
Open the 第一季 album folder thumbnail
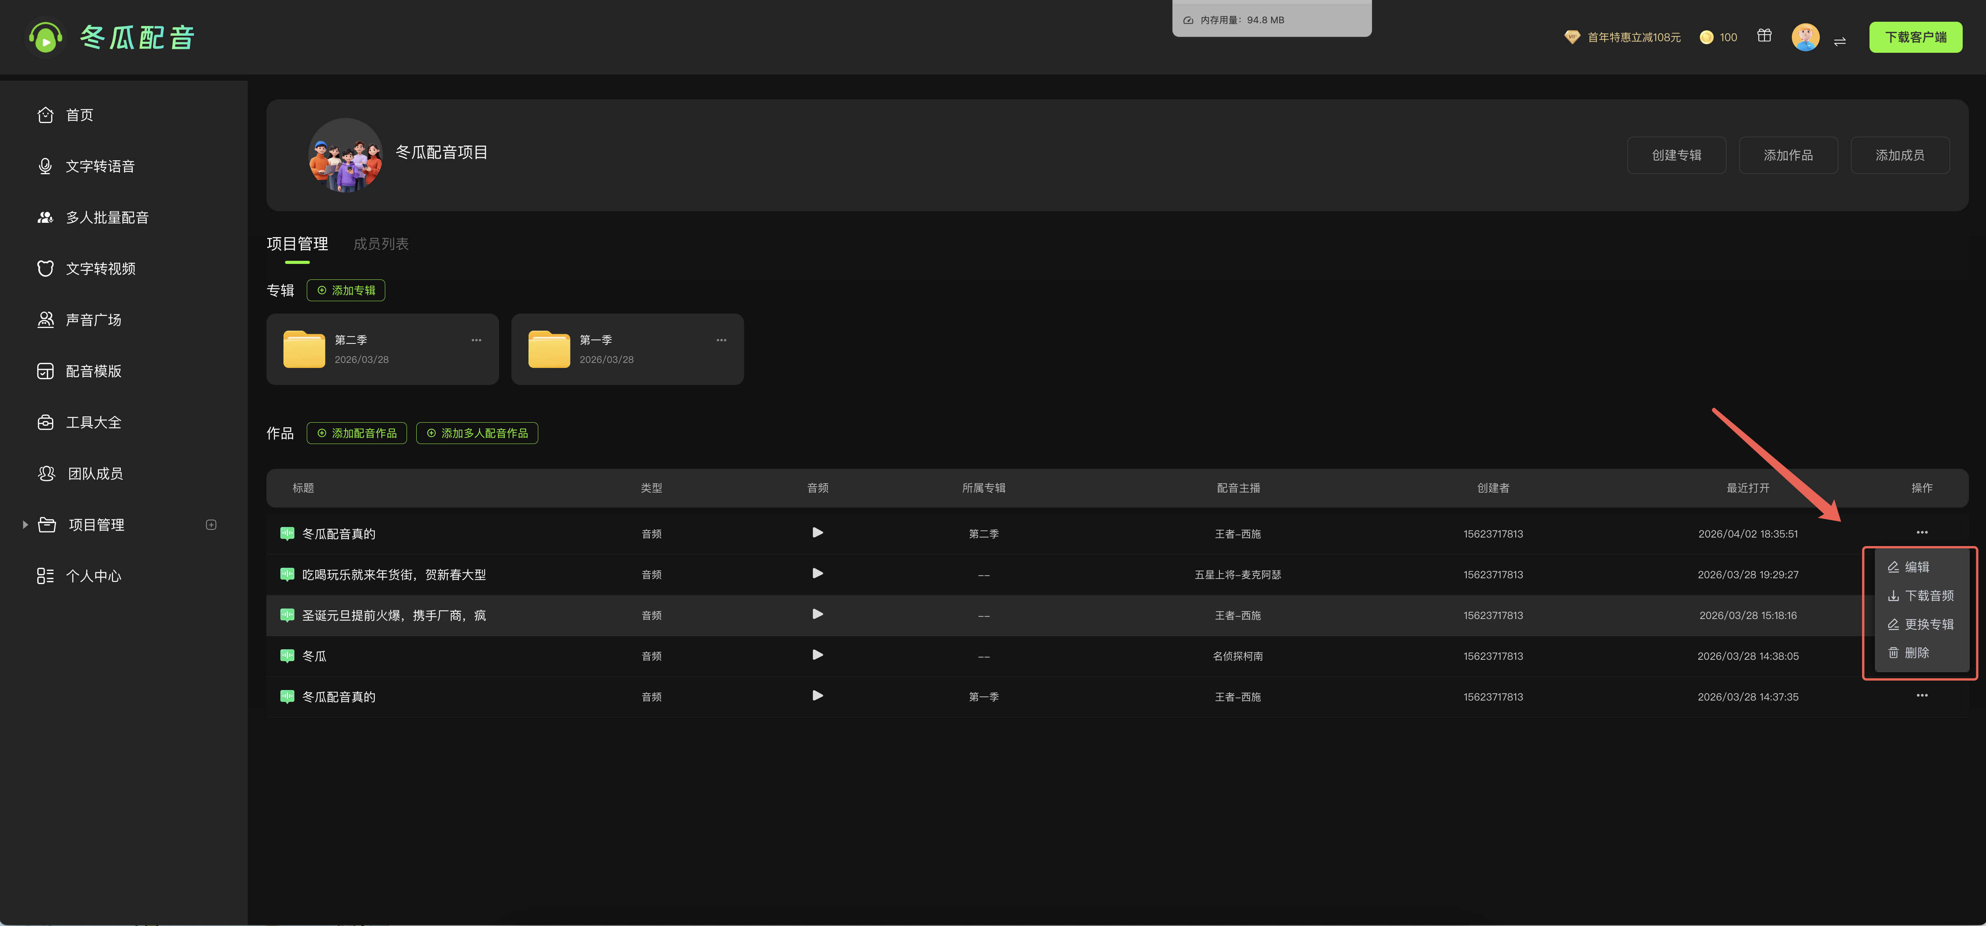point(549,350)
